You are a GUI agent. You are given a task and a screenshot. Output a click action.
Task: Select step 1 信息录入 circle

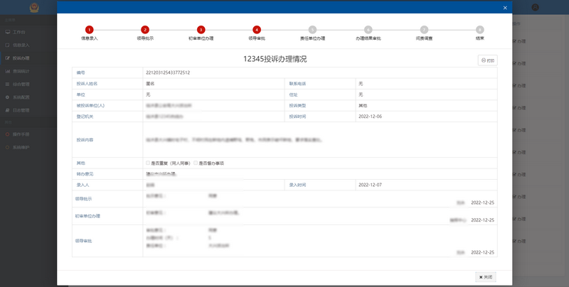[90, 30]
